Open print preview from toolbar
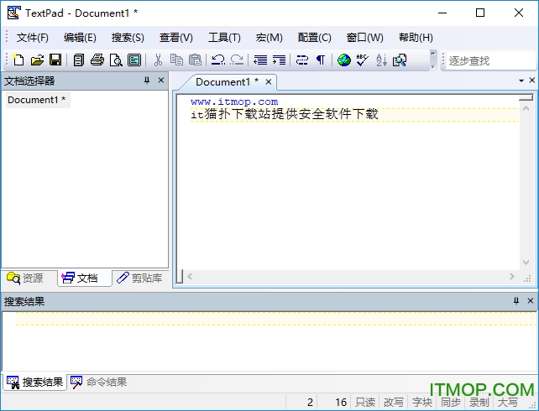The height and width of the screenshot is (411, 539). coord(116,60)
